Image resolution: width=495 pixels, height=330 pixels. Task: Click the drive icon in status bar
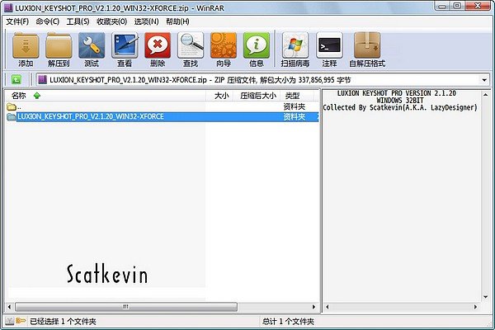pos(10,321)
